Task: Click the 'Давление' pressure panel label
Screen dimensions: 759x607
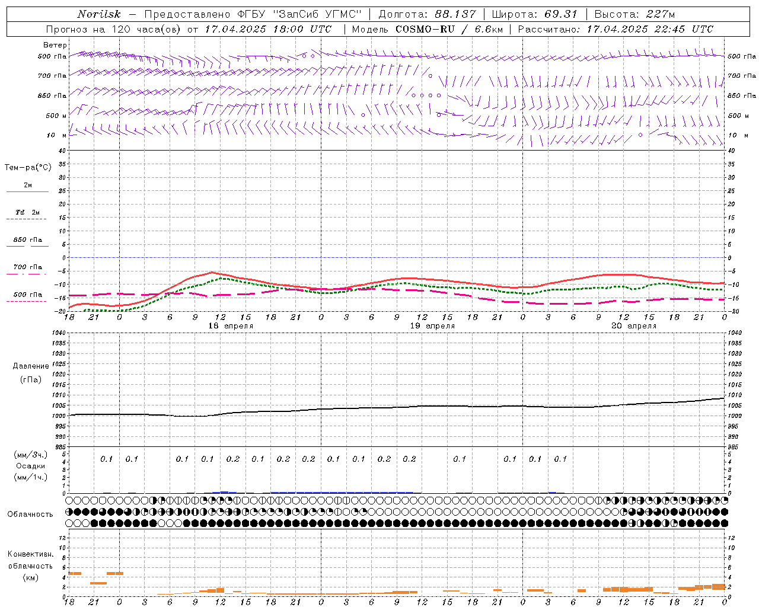Action: click(x=31, y=366)
